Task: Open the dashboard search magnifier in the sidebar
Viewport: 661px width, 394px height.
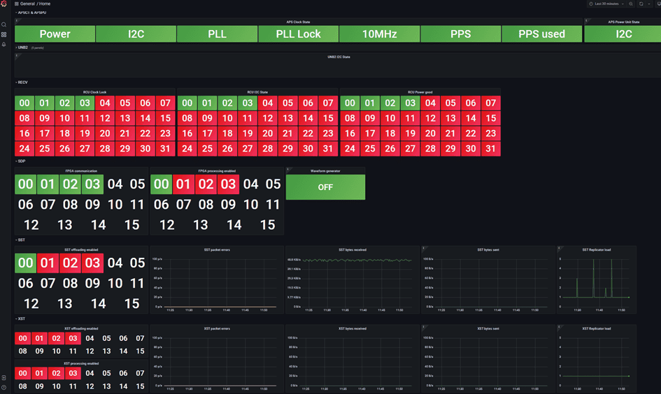Action: pos(3,25)
